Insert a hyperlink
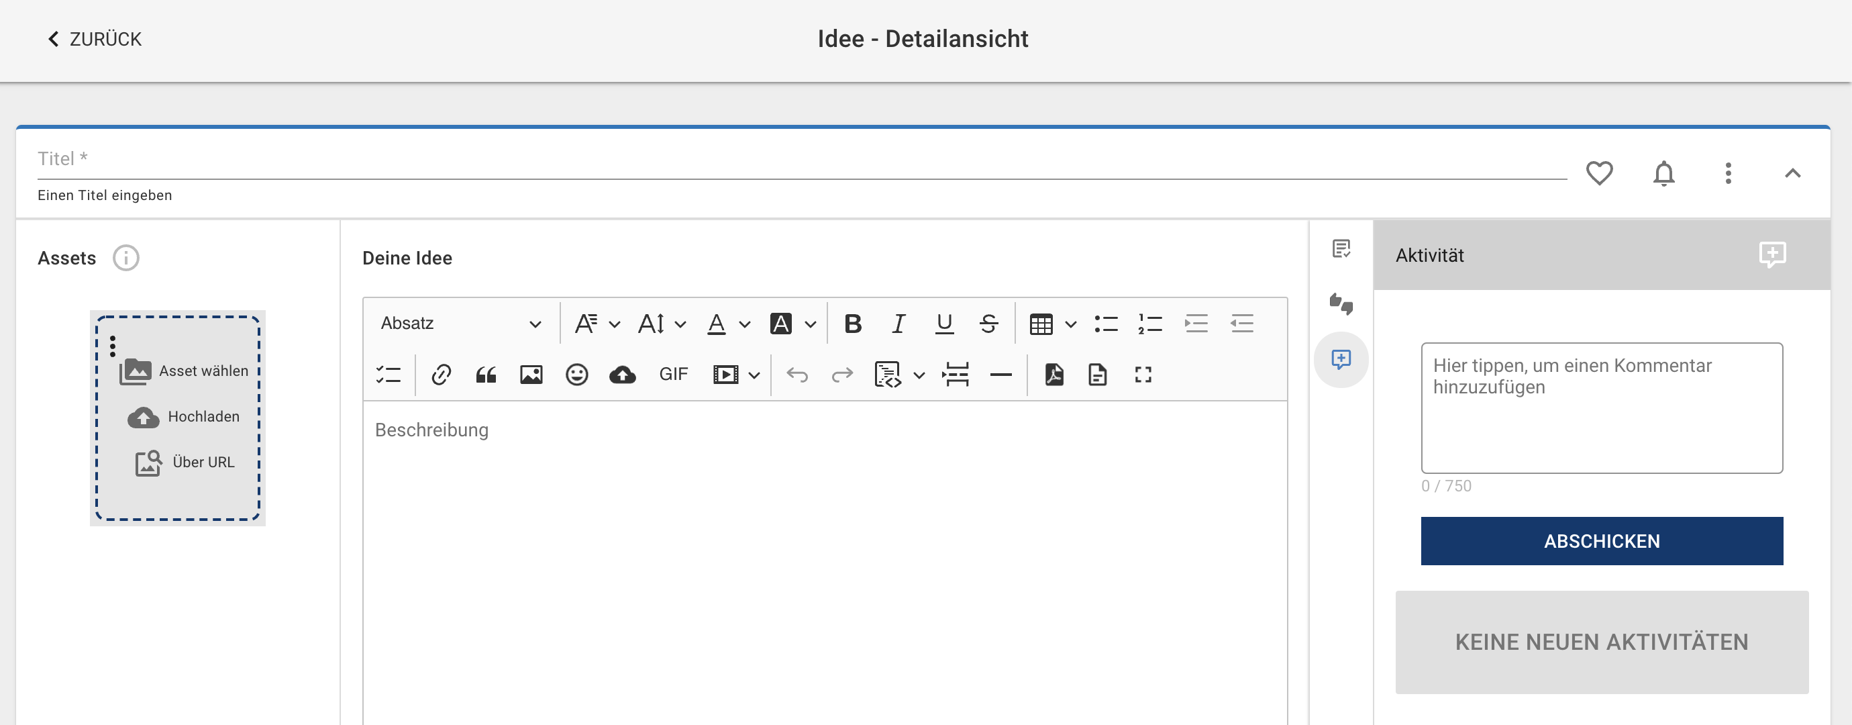This screenshot has height=725, width=1852. pos(441,375)
